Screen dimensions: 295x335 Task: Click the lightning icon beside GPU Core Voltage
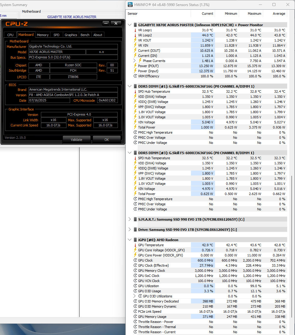135,250
